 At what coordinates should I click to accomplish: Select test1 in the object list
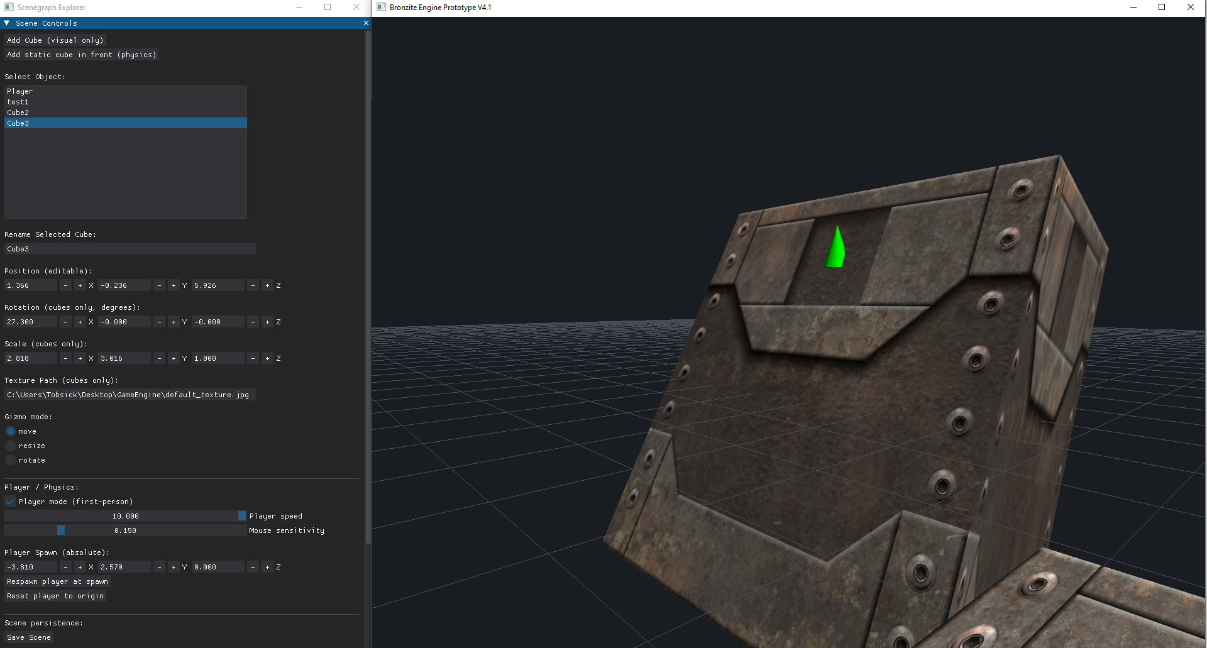(x=126, y=102)
